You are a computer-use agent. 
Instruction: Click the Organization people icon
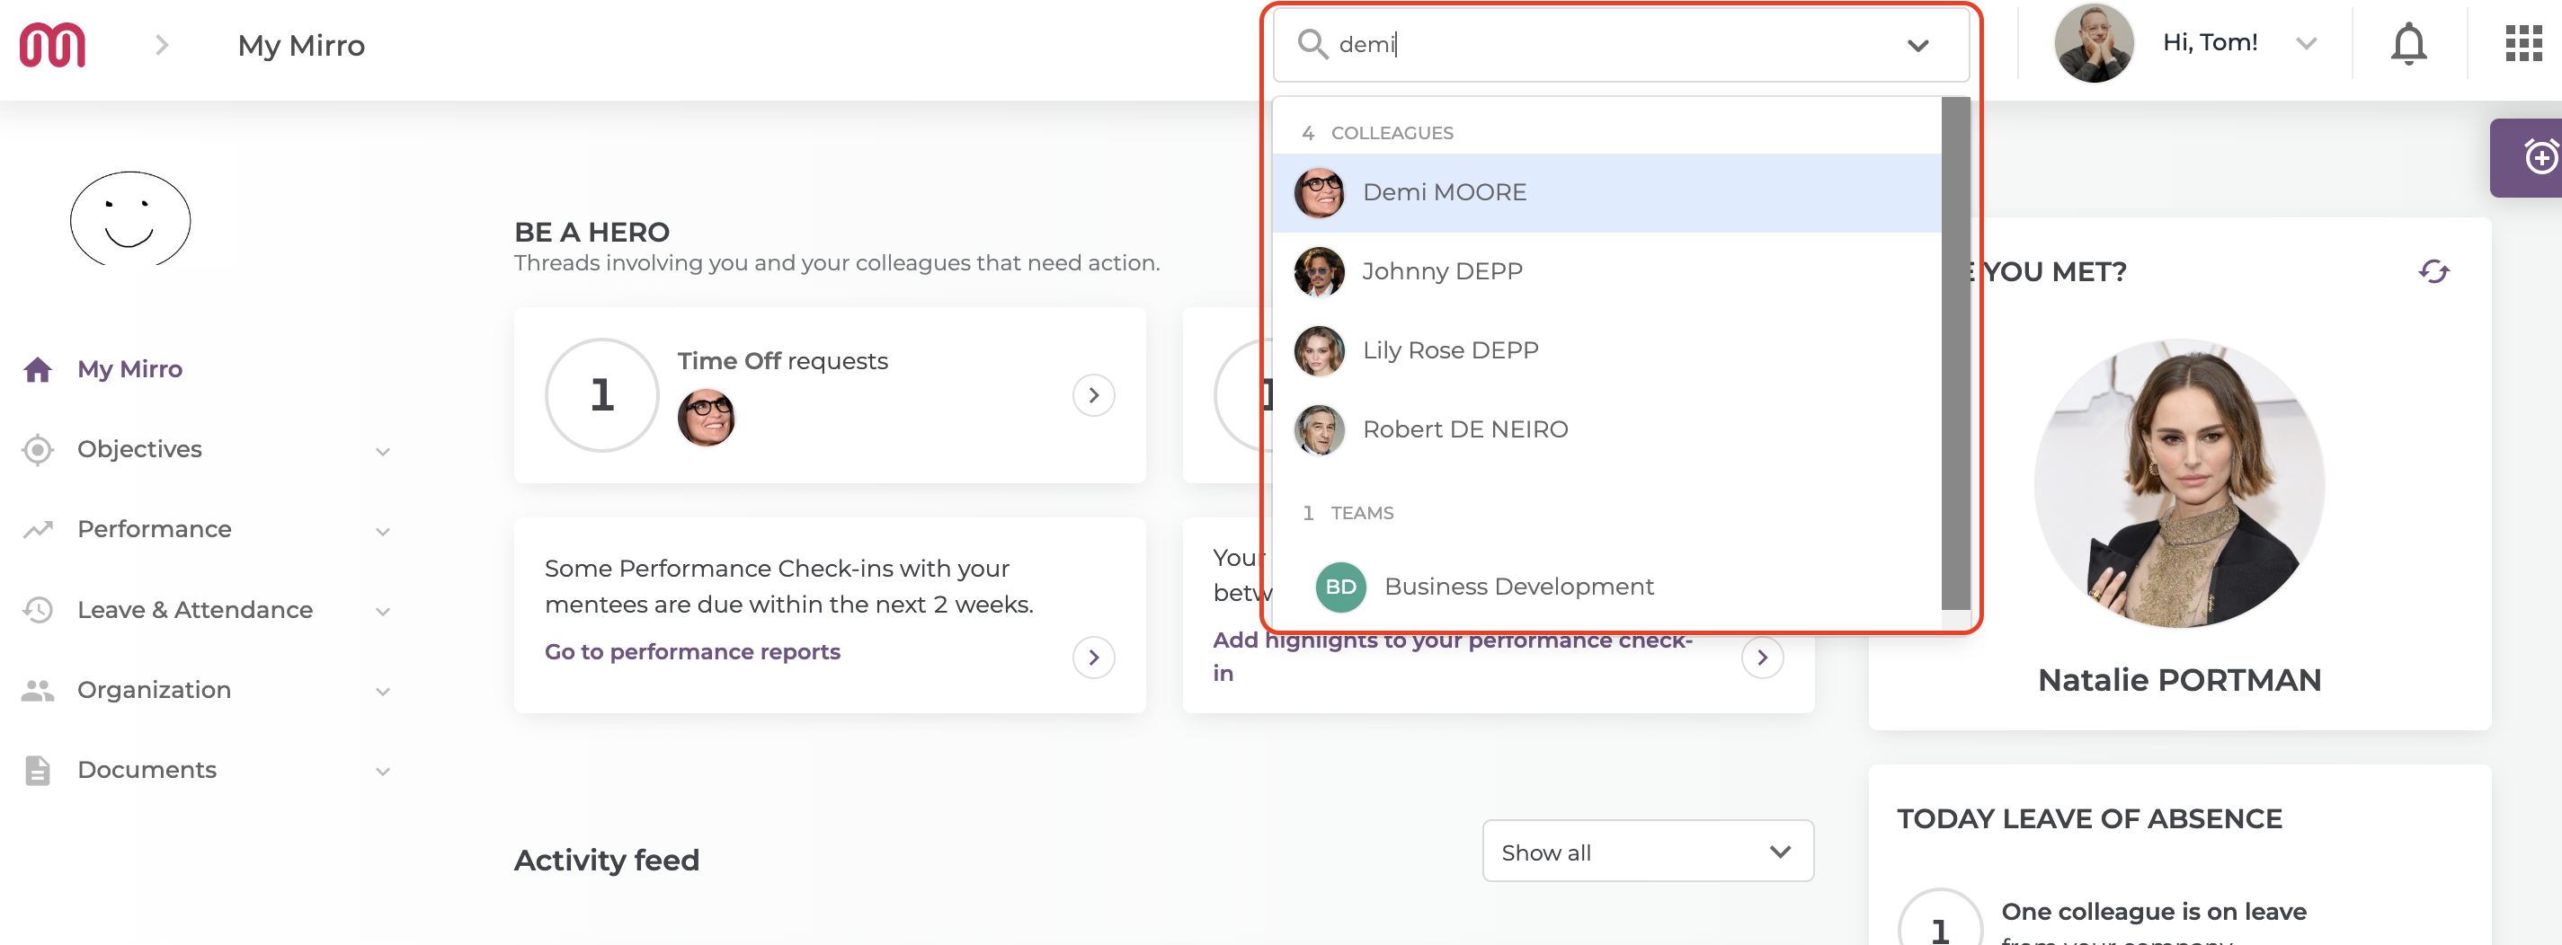click(38, 690)
